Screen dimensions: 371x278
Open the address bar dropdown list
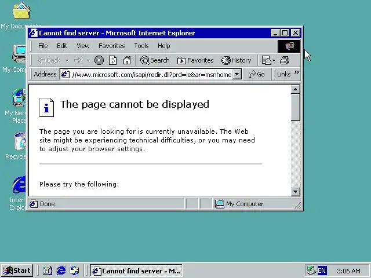[x=237, y=74]
